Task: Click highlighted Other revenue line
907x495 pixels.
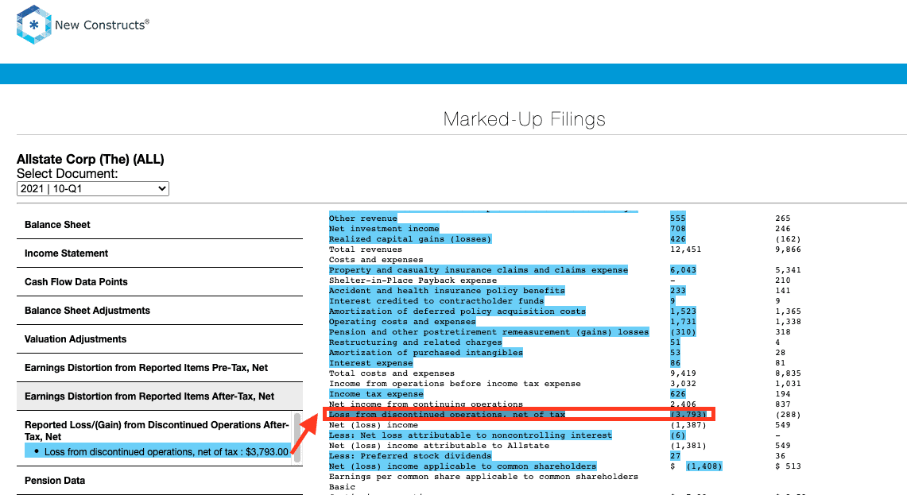Action: click(362, 218)
